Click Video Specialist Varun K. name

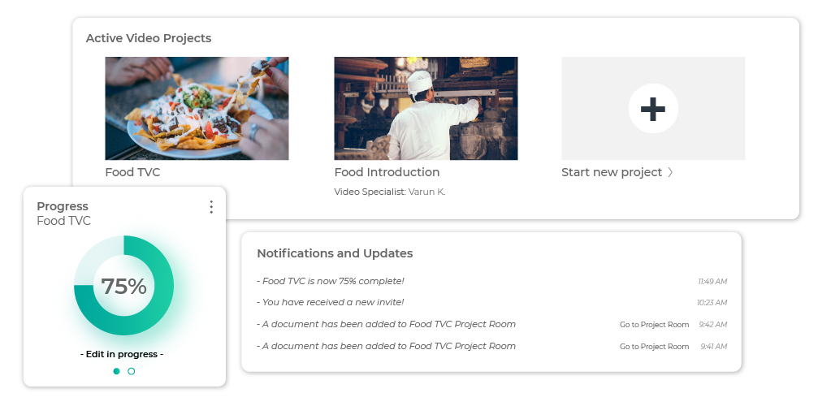pyautogui.click(x=426, y=192)
